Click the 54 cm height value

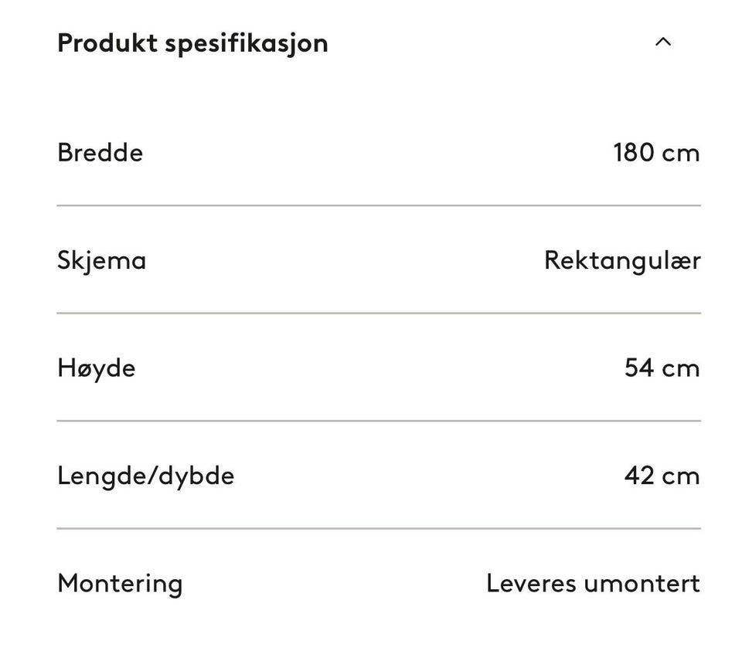click(x=662, y=368)
